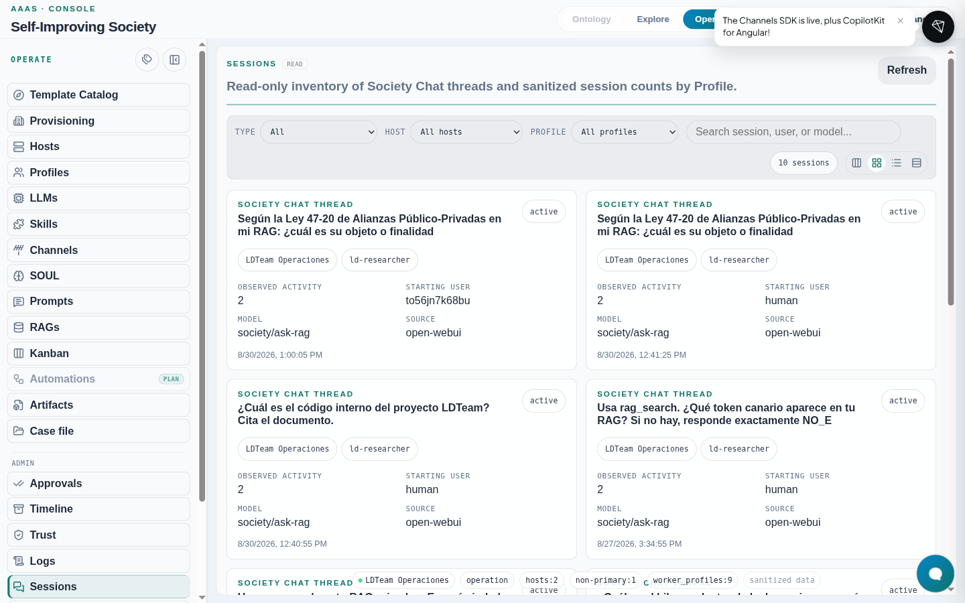Click the PLAN badge on Automations

172,379
